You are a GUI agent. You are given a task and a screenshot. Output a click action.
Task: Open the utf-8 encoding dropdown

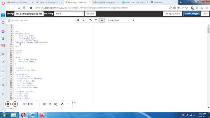tap(69, 14)
